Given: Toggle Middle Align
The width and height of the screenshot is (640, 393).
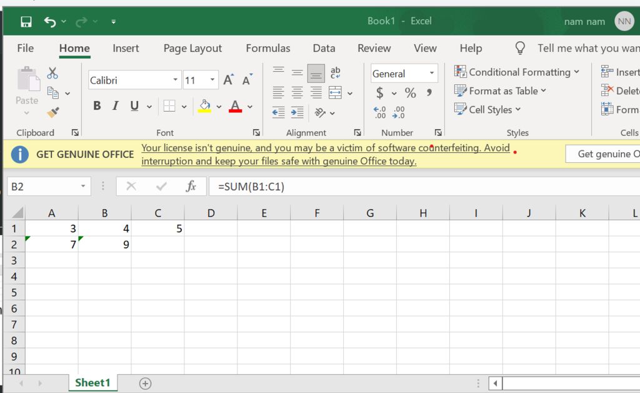Looking at the screenshot, I should 297,74.
